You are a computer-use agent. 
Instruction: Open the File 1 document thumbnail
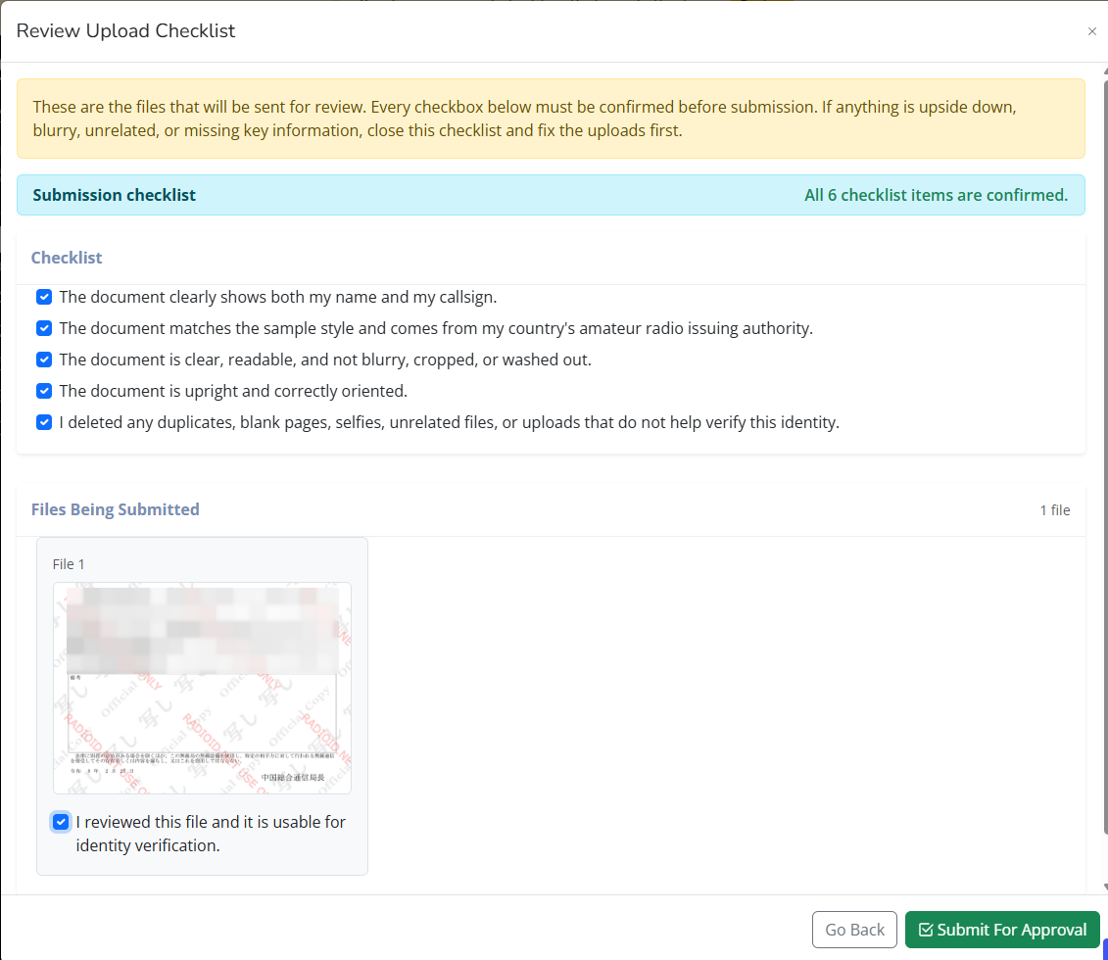click(202, 688)
